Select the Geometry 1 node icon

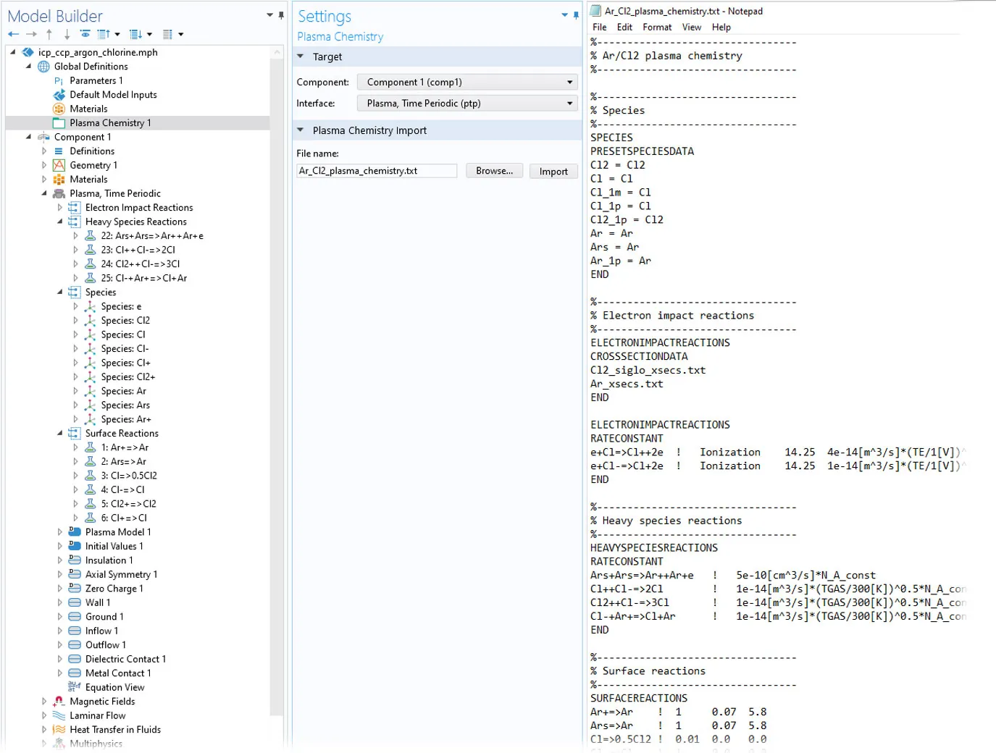tap(59, 165)
